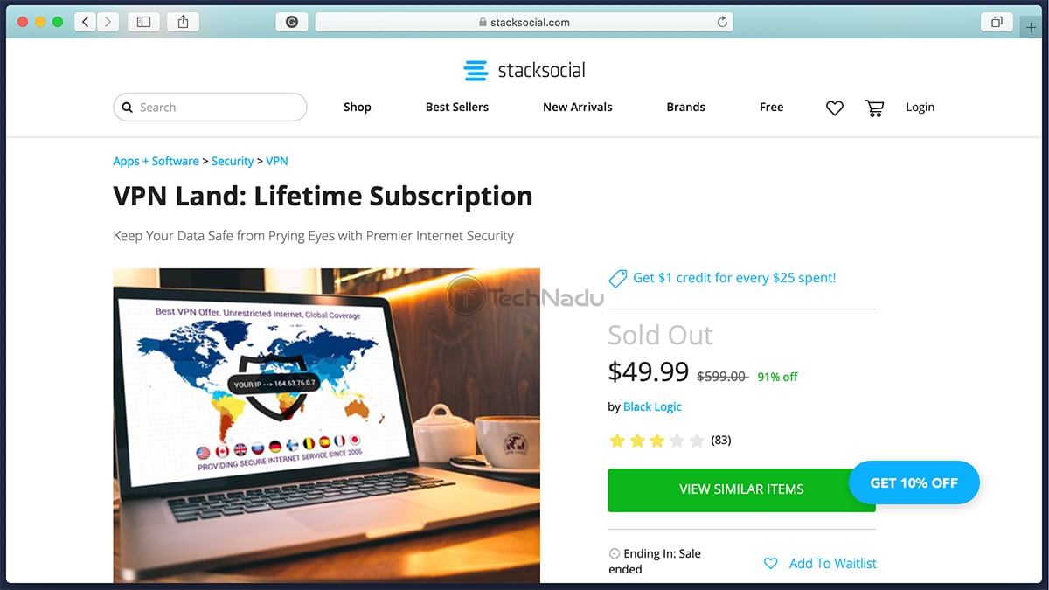
Task: Open the Best Sellers menu item
Action: pos(457,107)
